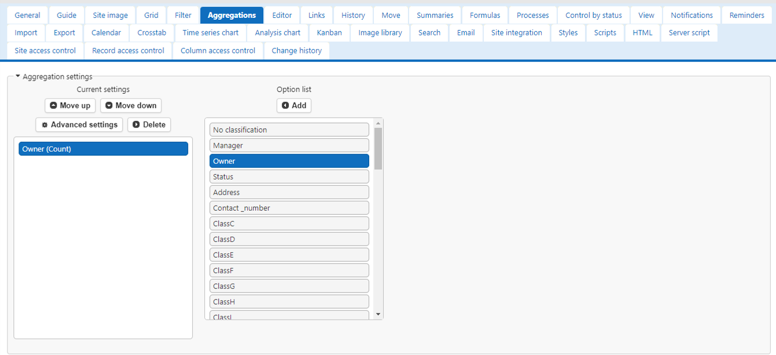Click the option list scrollbar thumb
The height and width of the screenshot is (355, 776).
pyautogui.click(x=378, y=148)
